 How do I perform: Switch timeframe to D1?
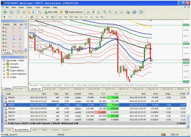(x=92, y=17)
